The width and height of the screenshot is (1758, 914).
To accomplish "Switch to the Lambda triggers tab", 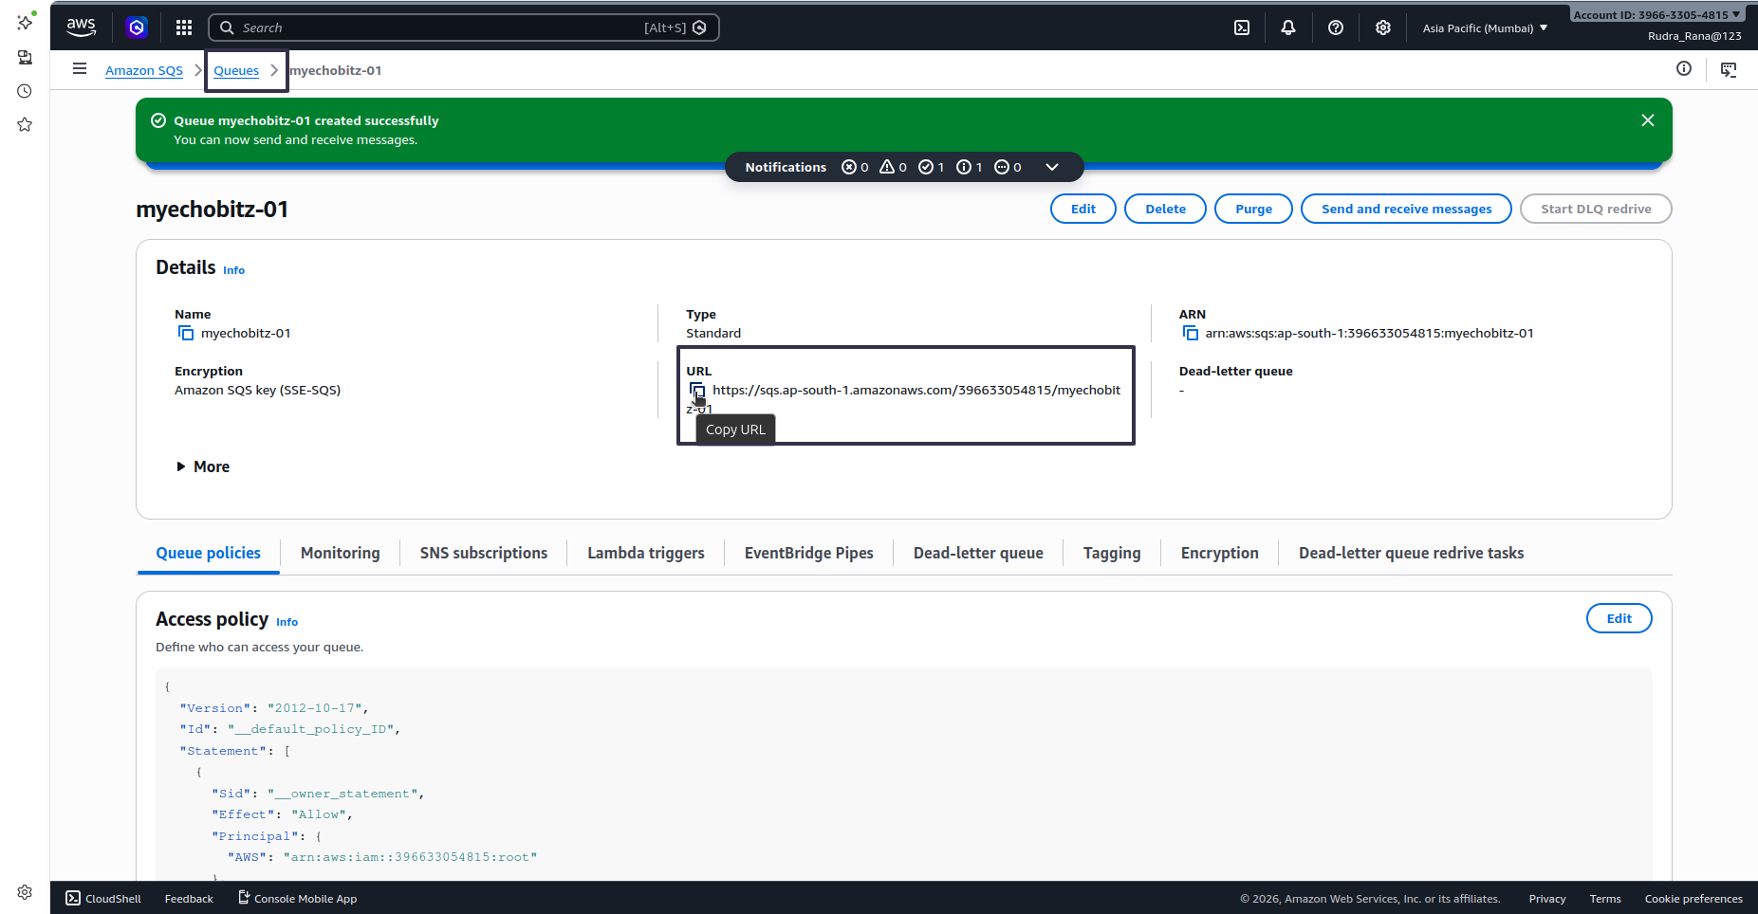I will coord(646,553).
